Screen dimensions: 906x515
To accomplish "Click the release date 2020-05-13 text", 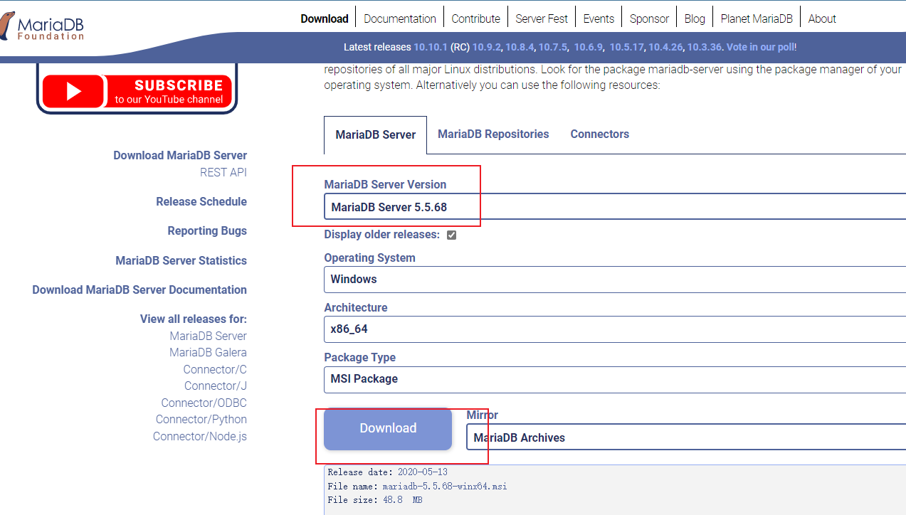I will point(423,472).
